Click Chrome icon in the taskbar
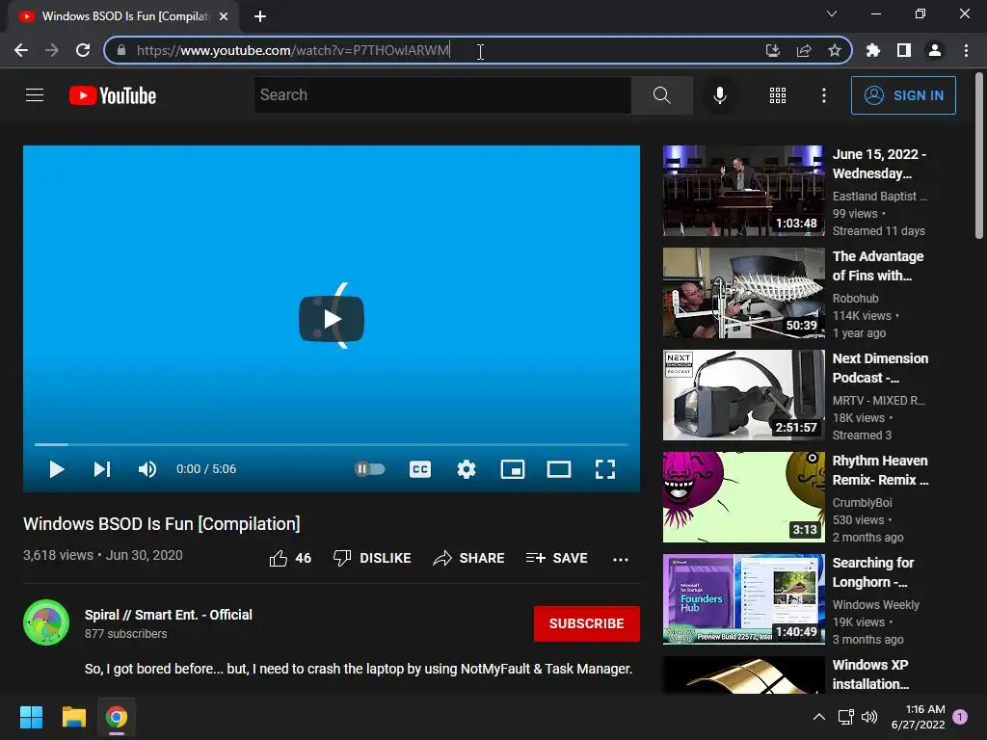987x740 pixels. point(117,717)
